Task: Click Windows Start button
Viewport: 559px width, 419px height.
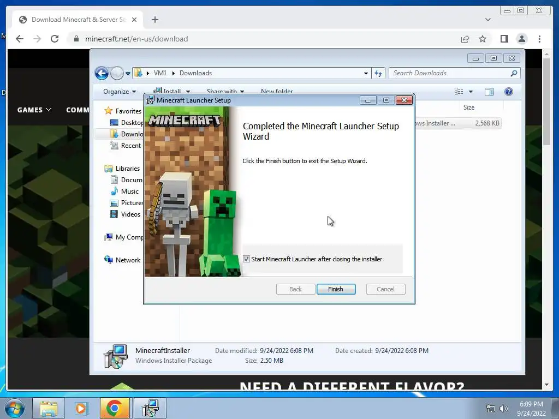Action: (x=15, y=408)
